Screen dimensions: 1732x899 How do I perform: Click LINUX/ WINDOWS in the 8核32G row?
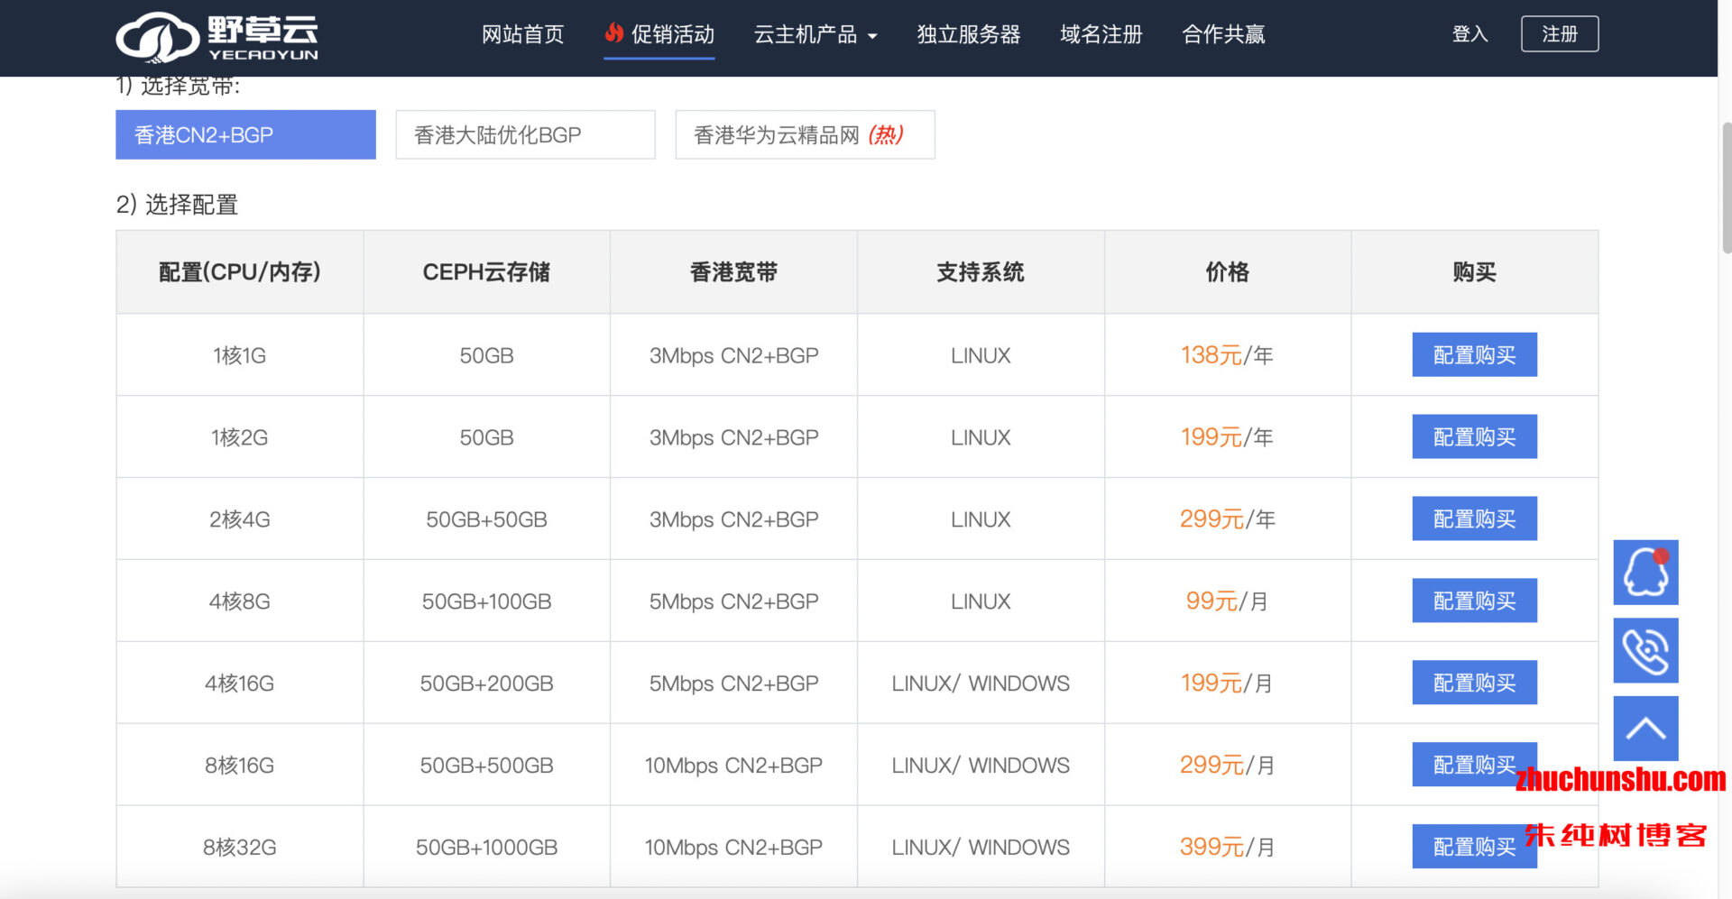point(981,848)
